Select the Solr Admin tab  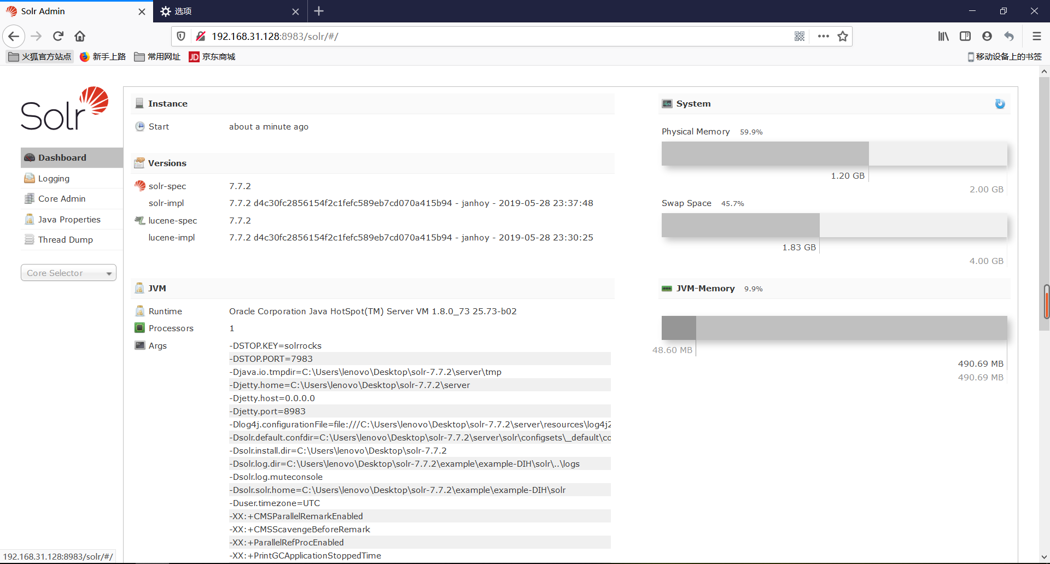click(x=77, y=11)
